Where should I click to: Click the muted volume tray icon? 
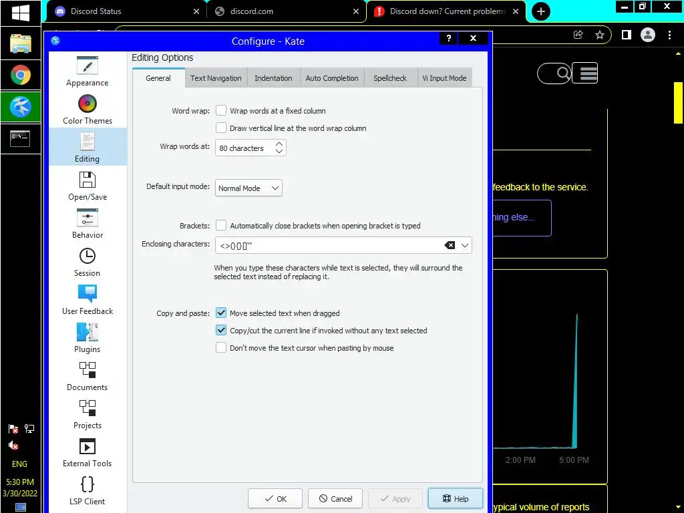tap(13, 446)
